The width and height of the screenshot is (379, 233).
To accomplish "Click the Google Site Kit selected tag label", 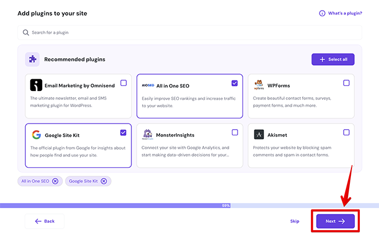I will [84, 181].
